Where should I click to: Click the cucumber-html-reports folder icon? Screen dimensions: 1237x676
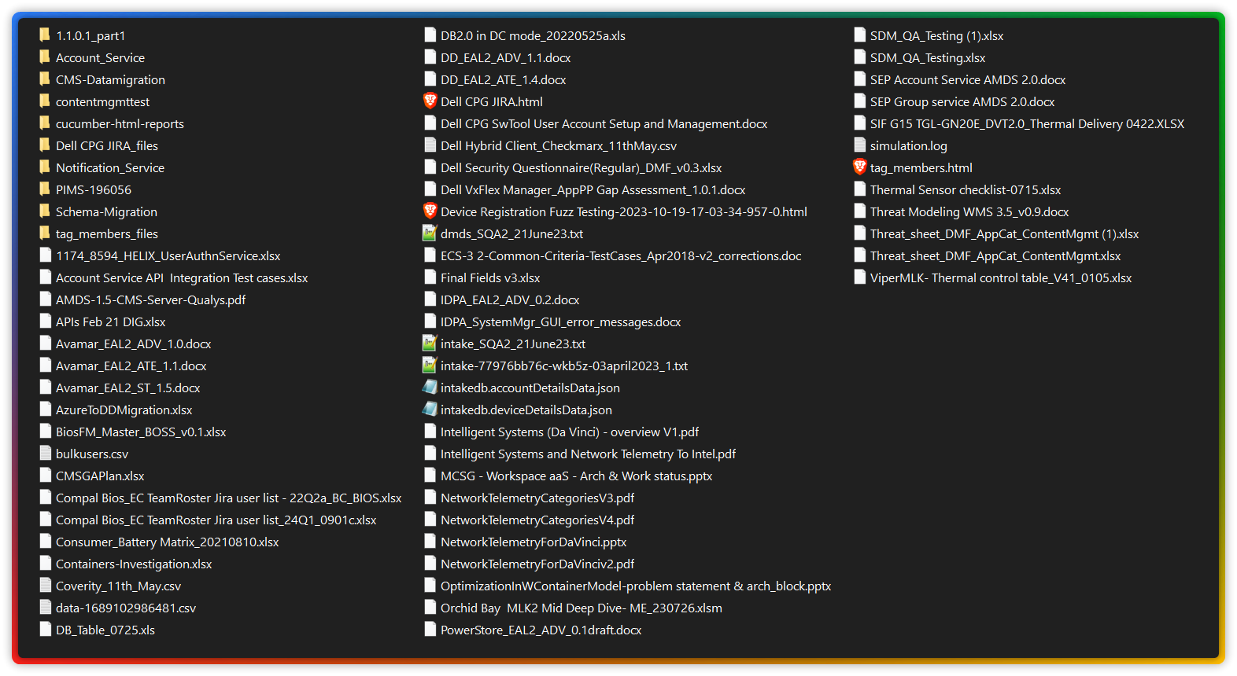(45, 123)
